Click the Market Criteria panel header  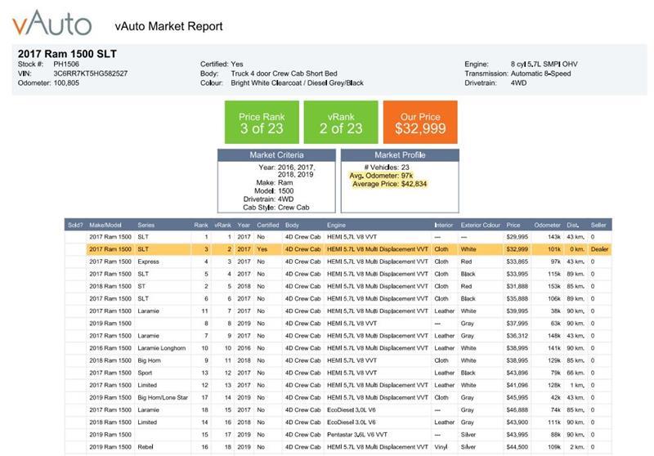click(276, 155)
